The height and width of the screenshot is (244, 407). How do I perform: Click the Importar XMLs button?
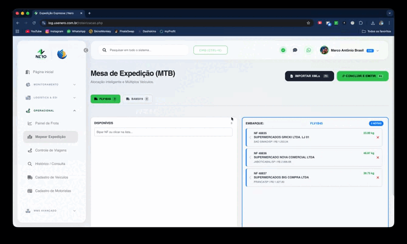[309, 76]
